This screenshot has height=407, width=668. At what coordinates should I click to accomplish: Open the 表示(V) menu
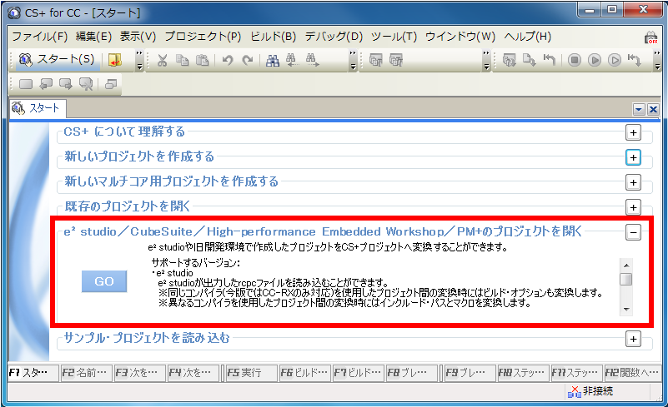coord(138,37)
